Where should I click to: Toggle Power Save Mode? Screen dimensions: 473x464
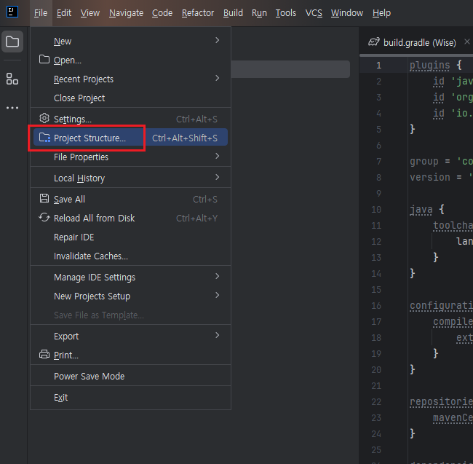pyautogui.click(x=89, y=377)
